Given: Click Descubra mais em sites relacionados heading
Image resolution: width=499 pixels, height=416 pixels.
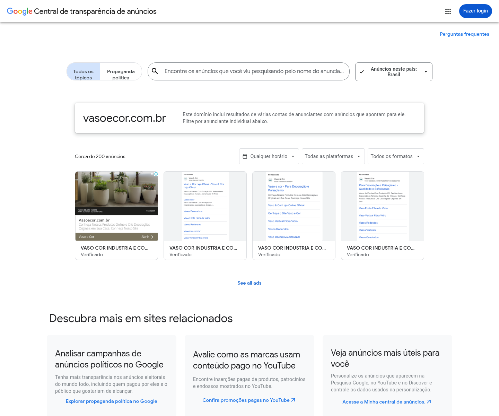Looking at the screenshot, I should tap(141, 318).
